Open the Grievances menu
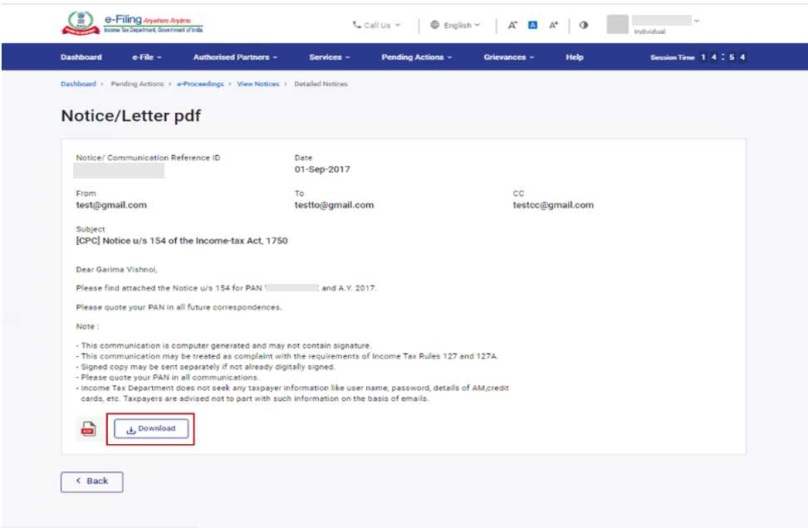The height and width of the screenshot is (528, 808). coord(508,57)
